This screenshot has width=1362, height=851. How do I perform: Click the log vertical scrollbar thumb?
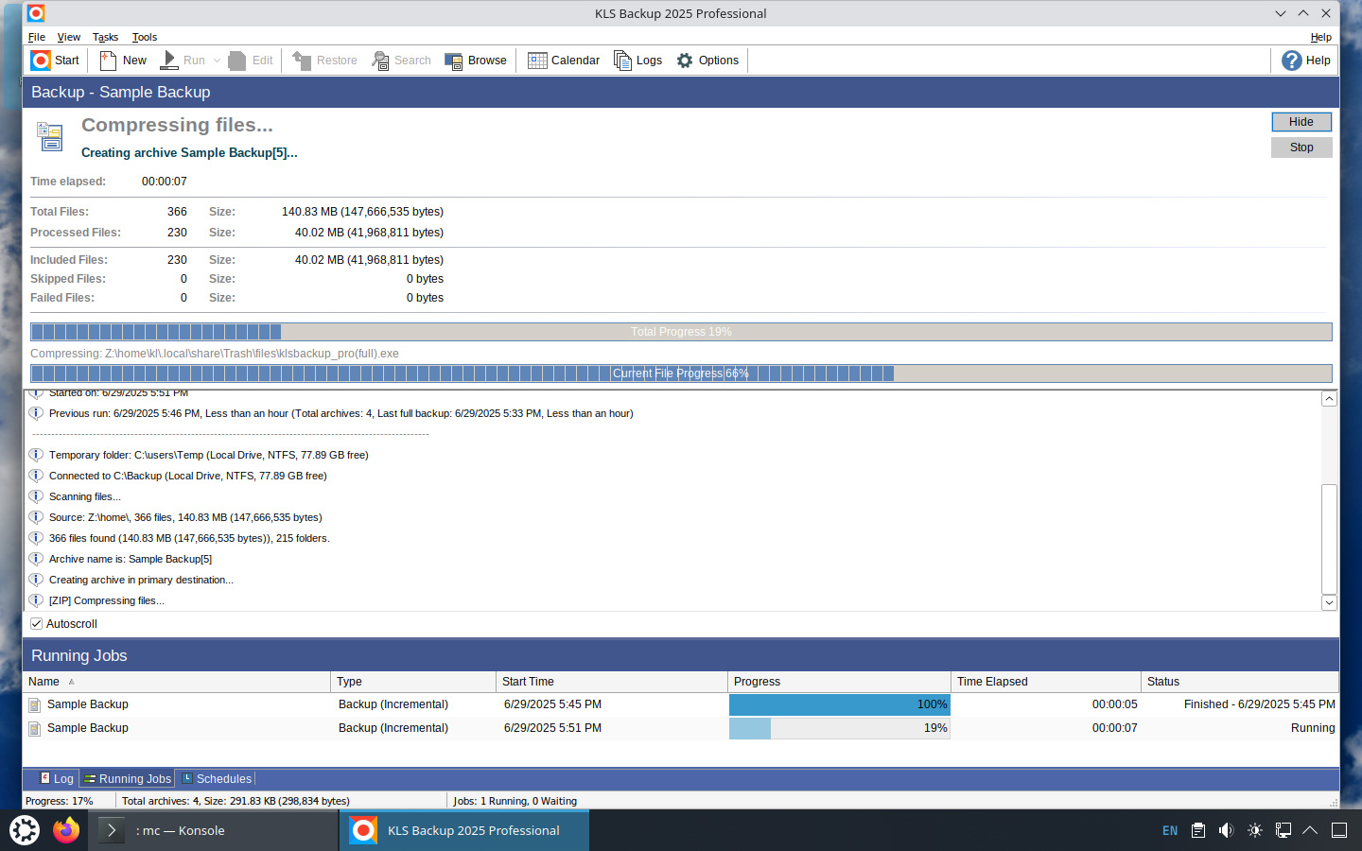(x=1329, y=538)
